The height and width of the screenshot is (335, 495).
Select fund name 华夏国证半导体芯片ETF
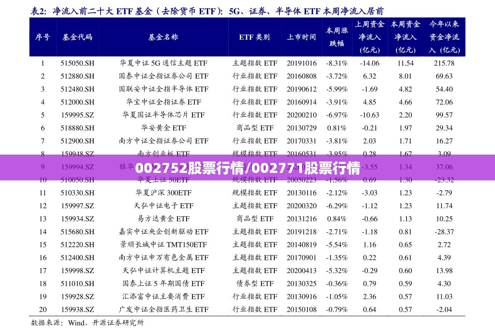[163, 115]
